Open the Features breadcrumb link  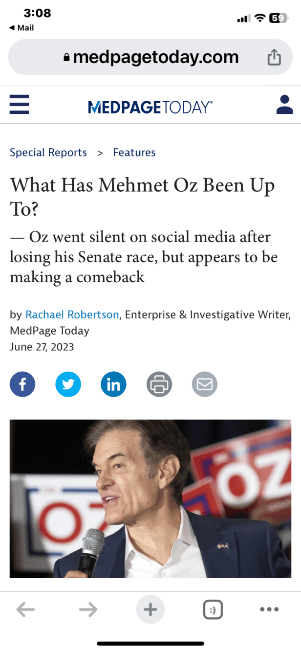pyautogui.click(x=134, y=153)
